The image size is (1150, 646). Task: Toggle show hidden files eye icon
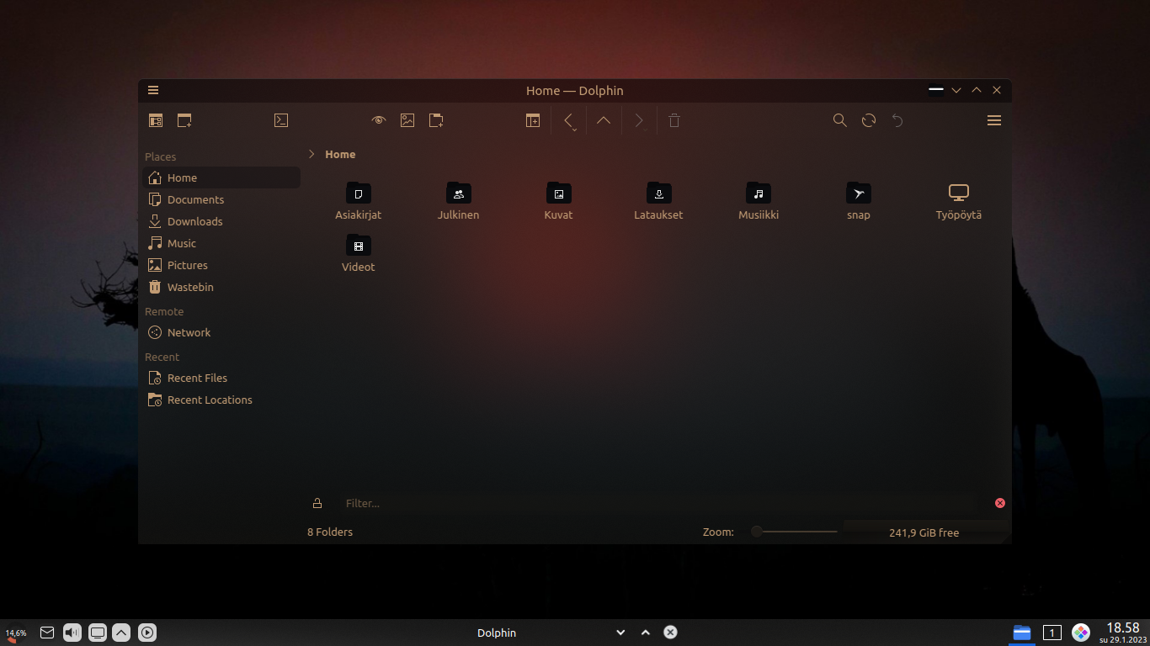tap(379, 120)
